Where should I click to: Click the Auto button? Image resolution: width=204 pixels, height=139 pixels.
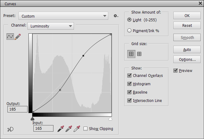[x=187, y=50]
